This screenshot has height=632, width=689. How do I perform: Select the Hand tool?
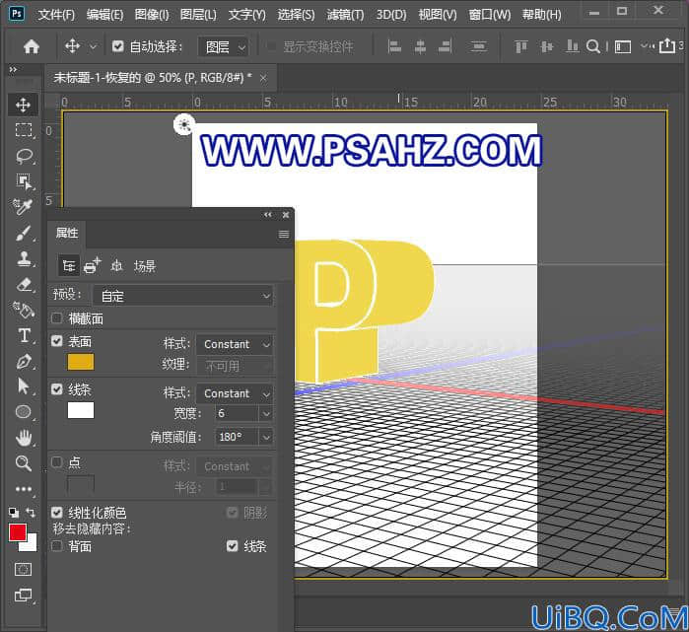pyautogui.click(x=24, y=438)
